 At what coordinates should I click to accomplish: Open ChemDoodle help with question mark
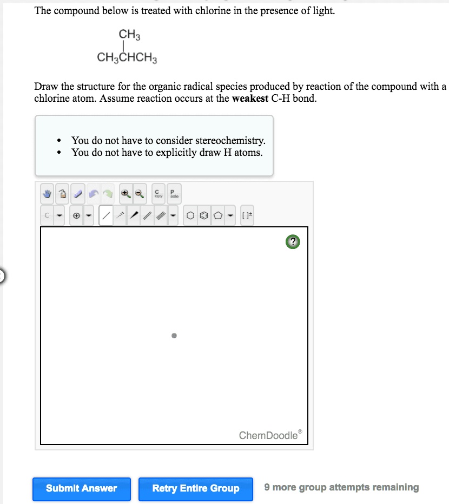[293, 242]
